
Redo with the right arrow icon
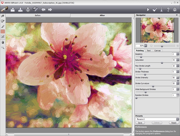click(50, 9)
